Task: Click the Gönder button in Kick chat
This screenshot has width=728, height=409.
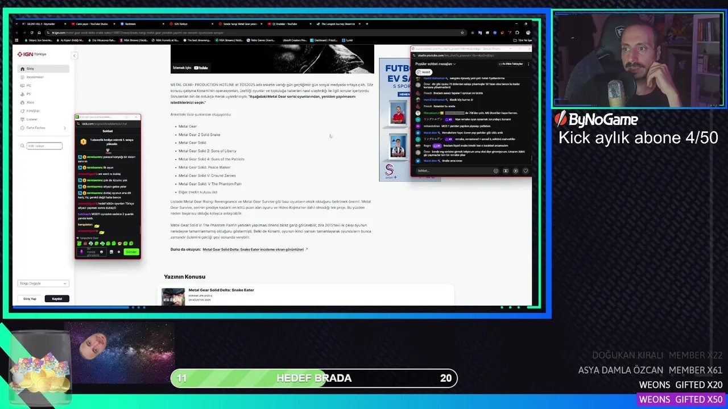Action: click(131, 252)
